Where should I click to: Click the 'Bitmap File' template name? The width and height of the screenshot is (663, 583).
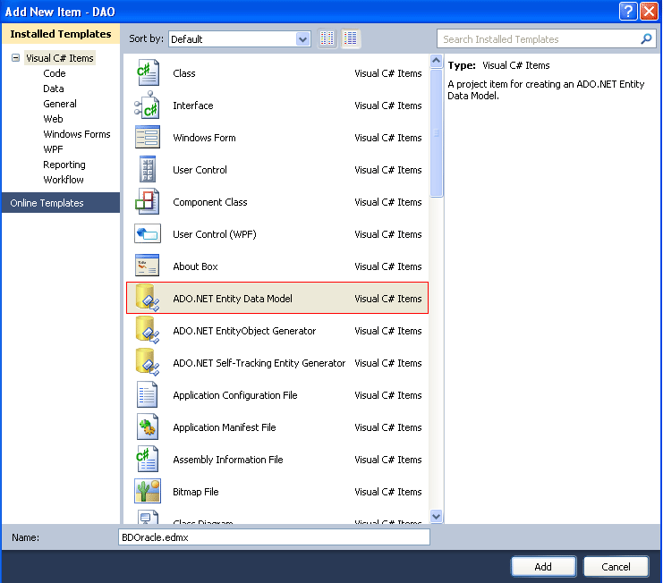(195, 492)
